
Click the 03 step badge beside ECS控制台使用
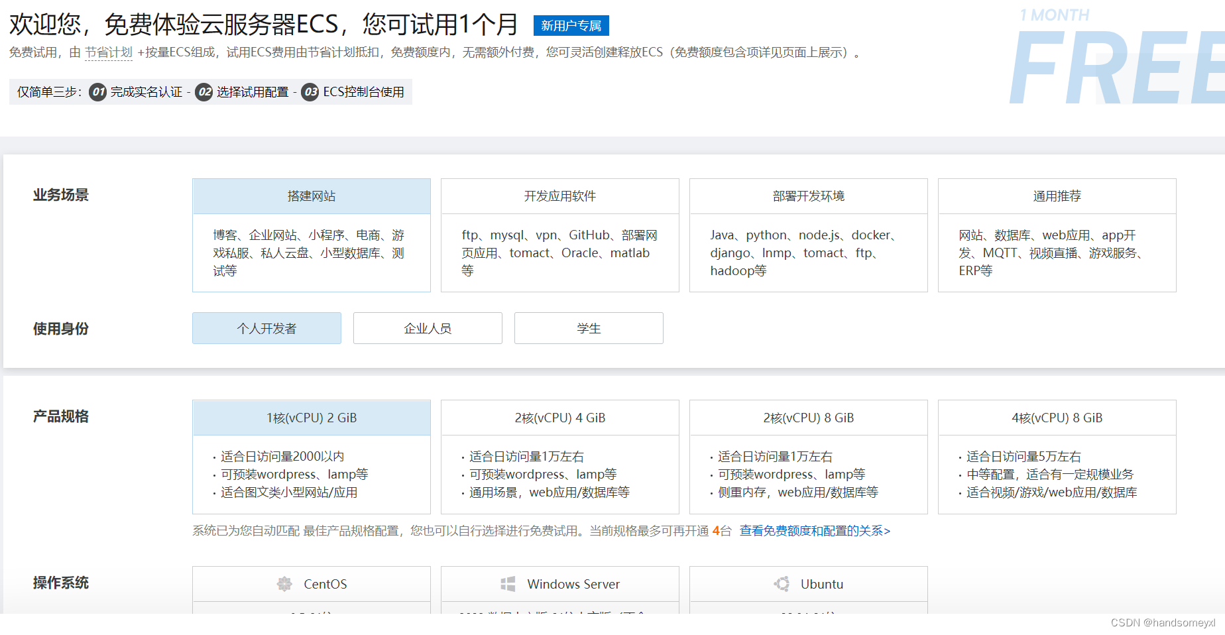click(x=310, y=92)
